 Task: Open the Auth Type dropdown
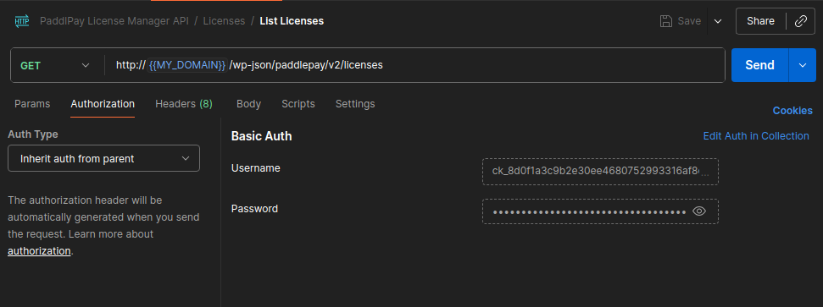click(103, 158)
